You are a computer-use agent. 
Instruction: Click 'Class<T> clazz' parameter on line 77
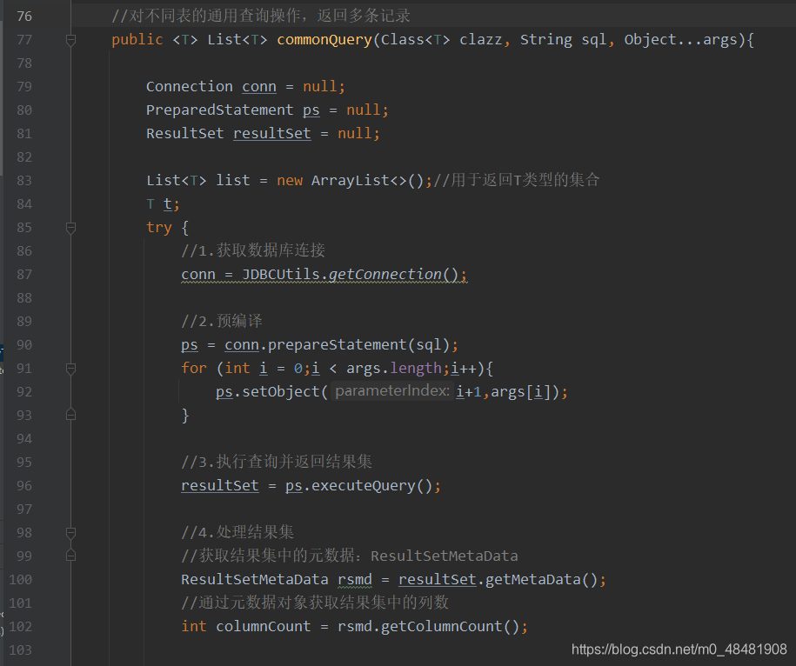click(x=441, y=40)
